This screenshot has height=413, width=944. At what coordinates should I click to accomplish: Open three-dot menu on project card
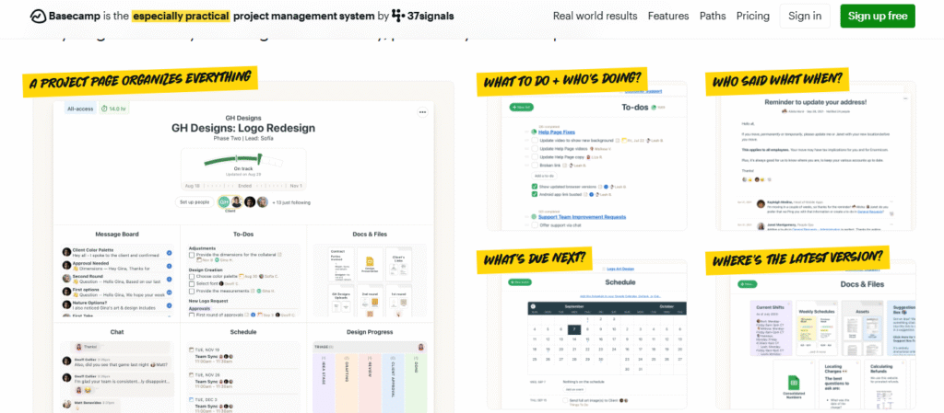click(x=422, y=111)
